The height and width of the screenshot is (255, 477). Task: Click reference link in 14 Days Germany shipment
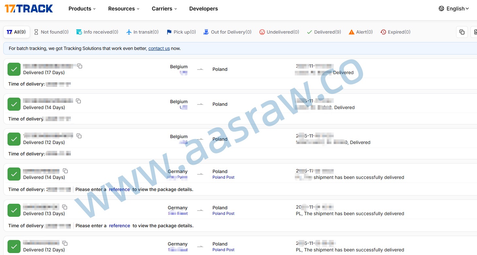click(119, 189)
